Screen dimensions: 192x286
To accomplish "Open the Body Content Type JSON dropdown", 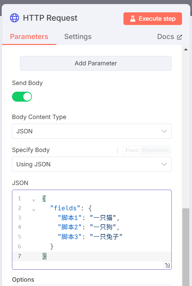I will pyautogui.click(x=92, y=131).
